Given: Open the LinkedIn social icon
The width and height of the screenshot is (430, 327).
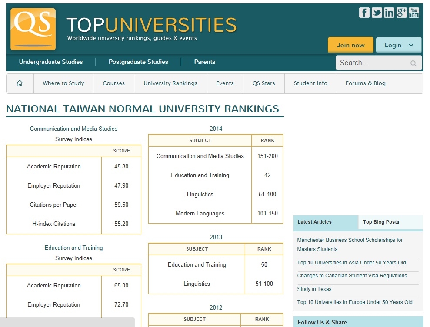Looking at the screenshot, I should 389,13.
